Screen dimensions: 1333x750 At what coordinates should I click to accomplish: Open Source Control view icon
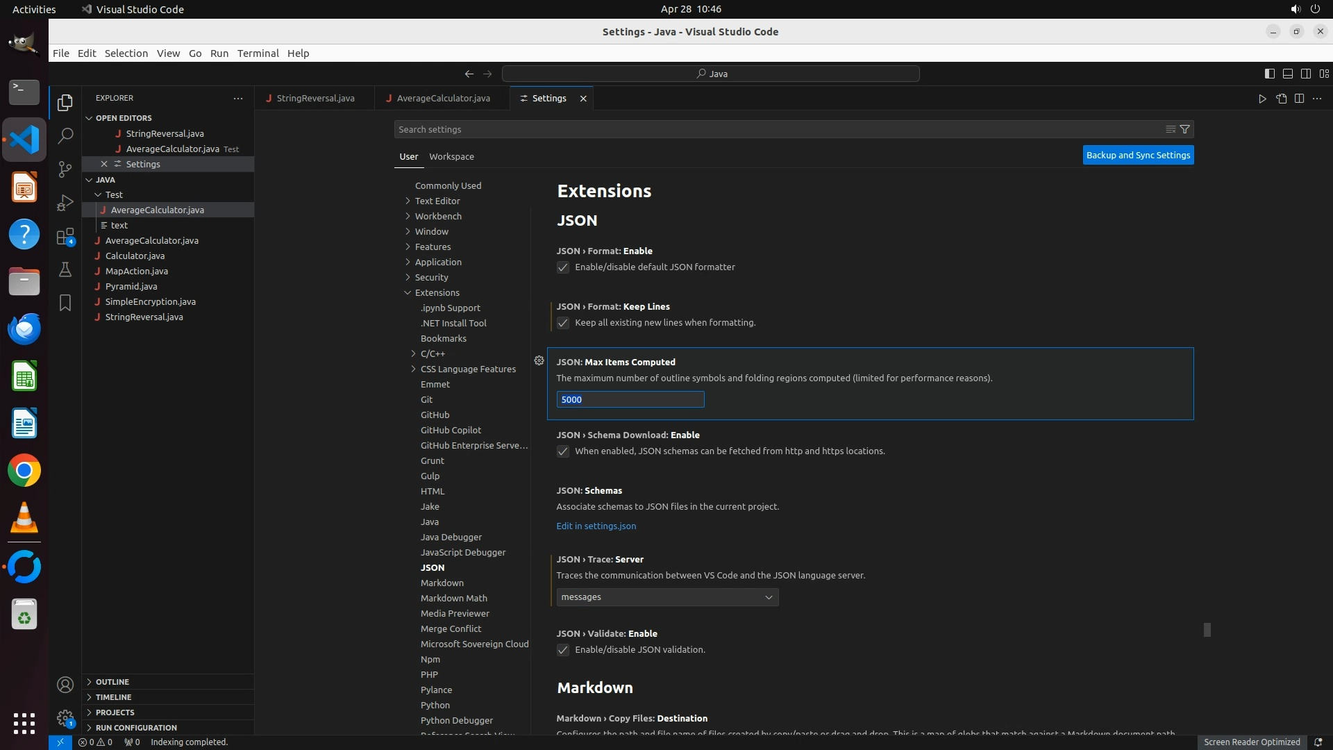65,169
